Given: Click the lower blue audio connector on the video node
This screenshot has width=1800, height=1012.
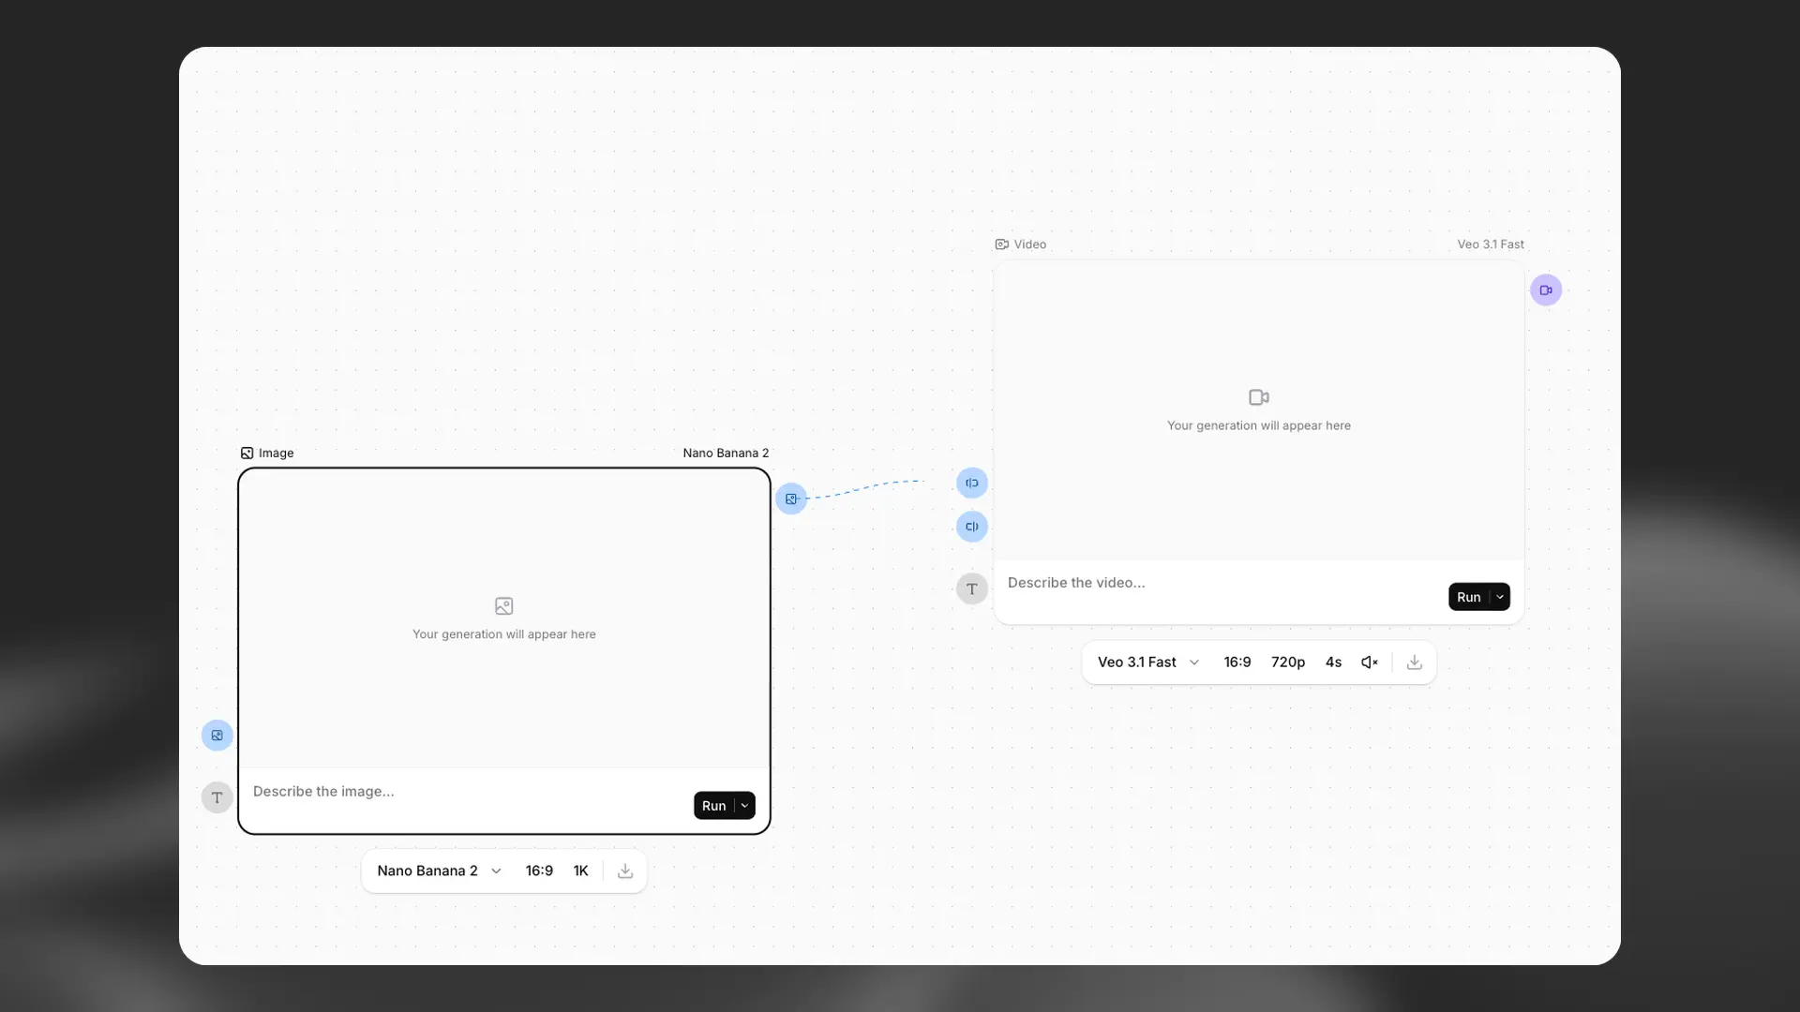Looking at the screenshot, I should (x=971, y=526).
